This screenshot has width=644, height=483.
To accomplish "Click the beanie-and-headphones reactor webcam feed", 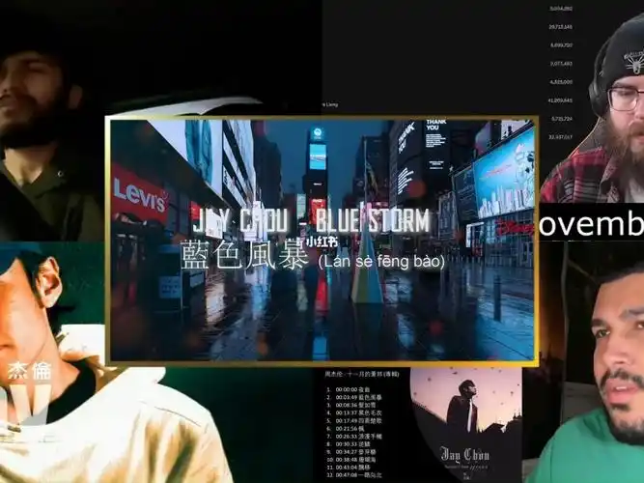I will 592,107.
